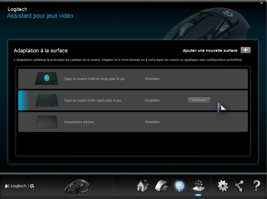Click Prédéfinir label in Paramètres d'usine row

(153, 122)
